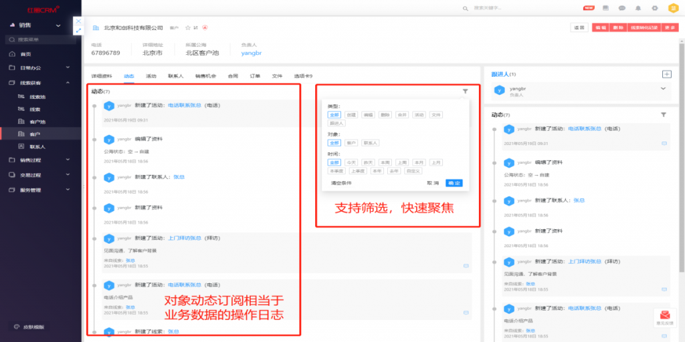Expand the yangbr follower entry chevron
The height and width of the screenshot is (342, 685).
664,89
